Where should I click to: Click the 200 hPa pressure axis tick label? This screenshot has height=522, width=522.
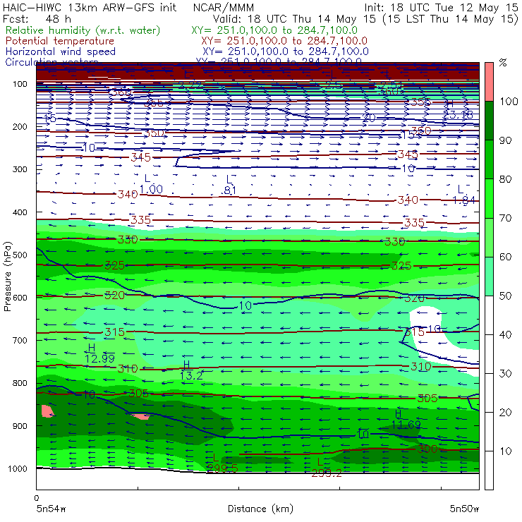(20, 126)
